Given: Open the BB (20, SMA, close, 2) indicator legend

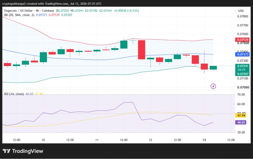Looking at the screenshot, I should [19, 15].
